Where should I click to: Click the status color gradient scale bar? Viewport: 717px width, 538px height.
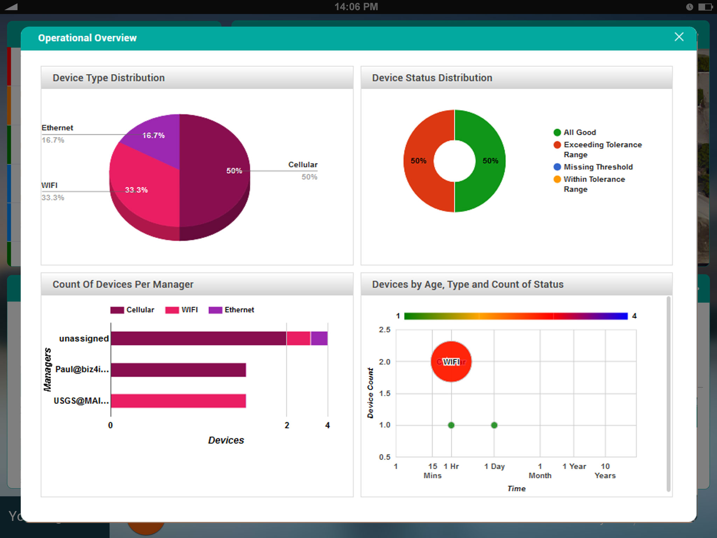(x=516, y=316)
